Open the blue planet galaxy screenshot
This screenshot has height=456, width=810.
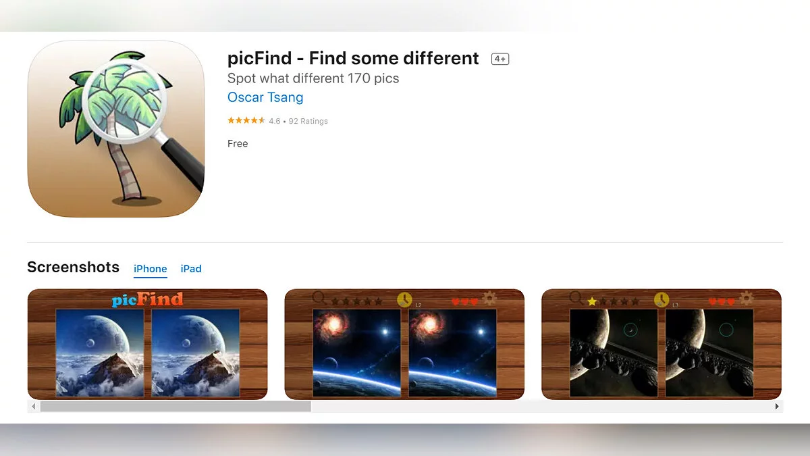404,344
